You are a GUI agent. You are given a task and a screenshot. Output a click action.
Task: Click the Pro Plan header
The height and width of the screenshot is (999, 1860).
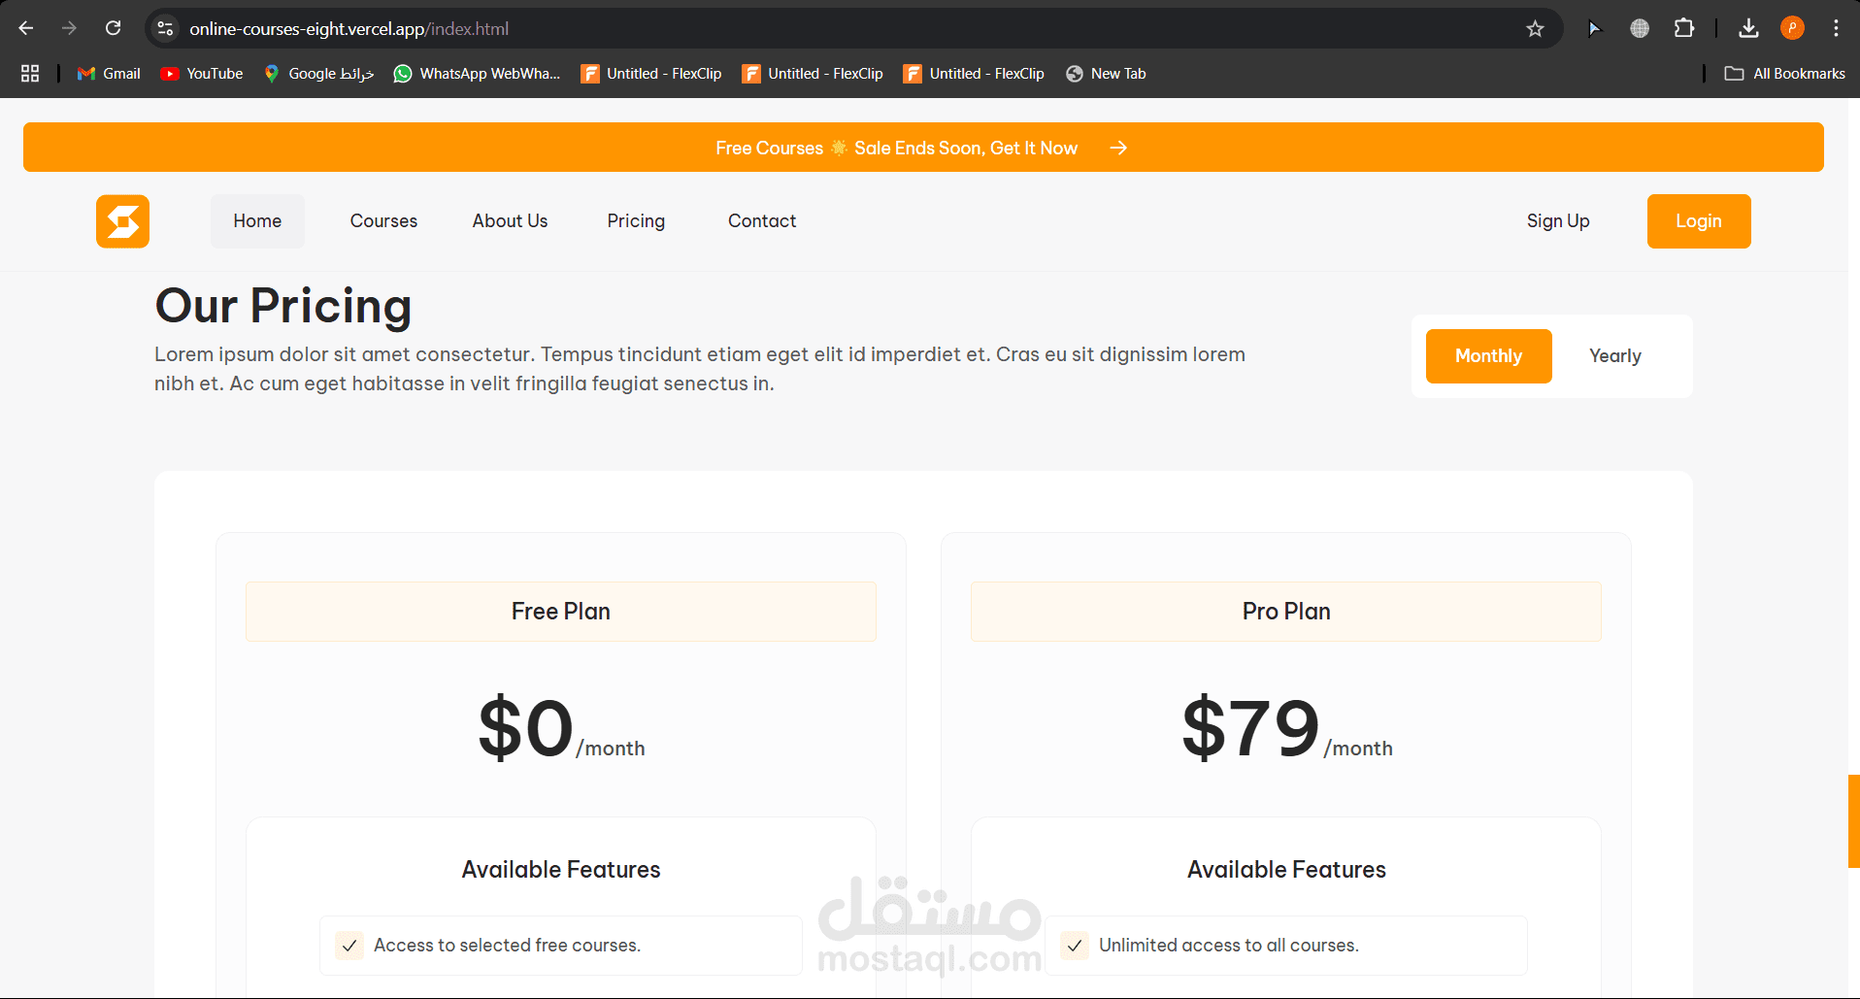[x=1286, y=612]
